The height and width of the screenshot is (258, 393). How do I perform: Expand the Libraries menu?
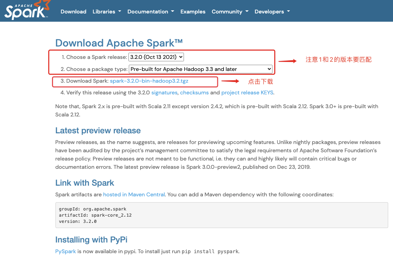[x=107, y=11]
